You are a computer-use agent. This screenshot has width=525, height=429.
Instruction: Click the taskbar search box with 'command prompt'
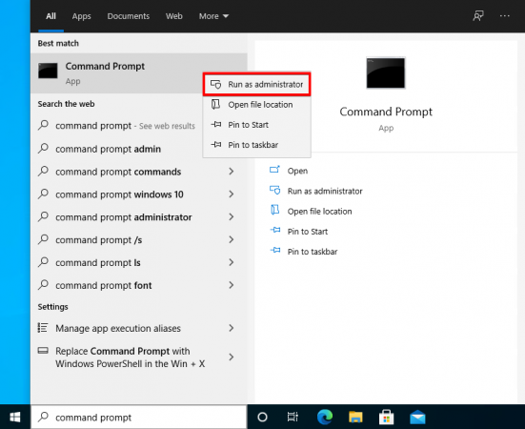click(x=138, y=417)
